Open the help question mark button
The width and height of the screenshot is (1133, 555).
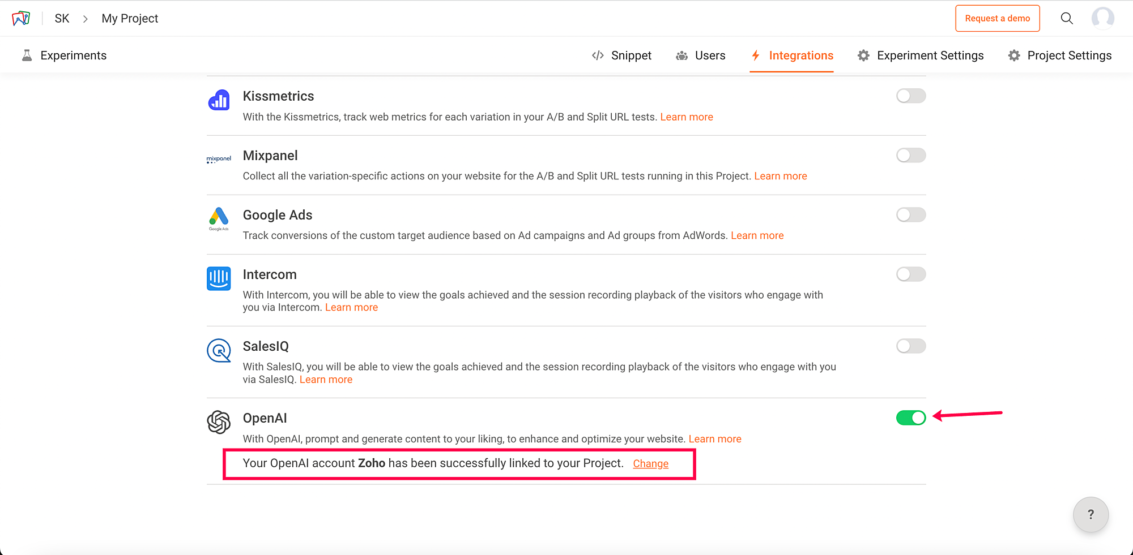click(x=1091, y=514)
